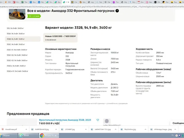Close the active Avito browser tab
The image size is (184, 138).
[x=68, y=2]
